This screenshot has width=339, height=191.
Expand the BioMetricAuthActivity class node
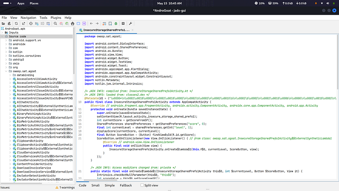[10, 122]
